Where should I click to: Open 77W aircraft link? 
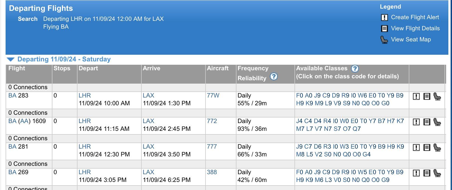[213, 95]
